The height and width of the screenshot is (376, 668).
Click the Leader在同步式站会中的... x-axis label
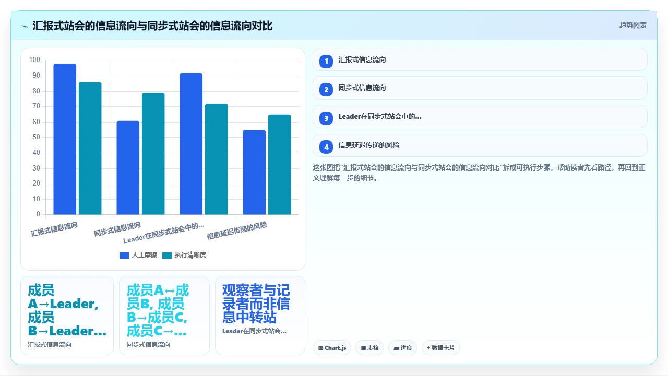pyautogui.click(x=163, y=233)
